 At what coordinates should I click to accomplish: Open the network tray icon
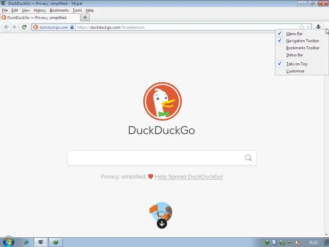289,242
